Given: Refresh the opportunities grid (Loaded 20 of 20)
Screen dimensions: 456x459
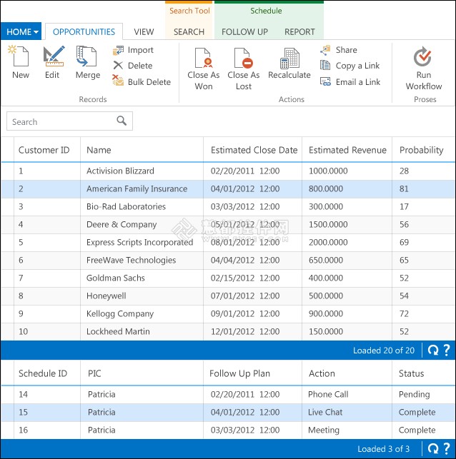Looking at the screenshot, I should [433, 350].
